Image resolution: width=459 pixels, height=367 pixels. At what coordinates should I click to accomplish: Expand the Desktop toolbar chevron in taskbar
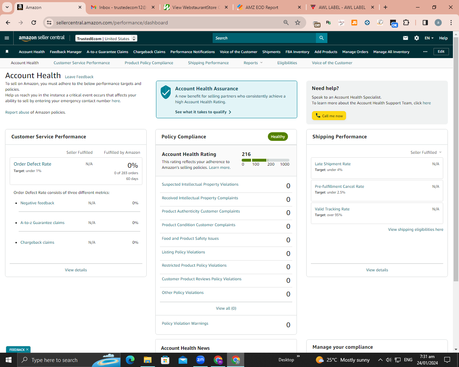(x=298, y=357)
